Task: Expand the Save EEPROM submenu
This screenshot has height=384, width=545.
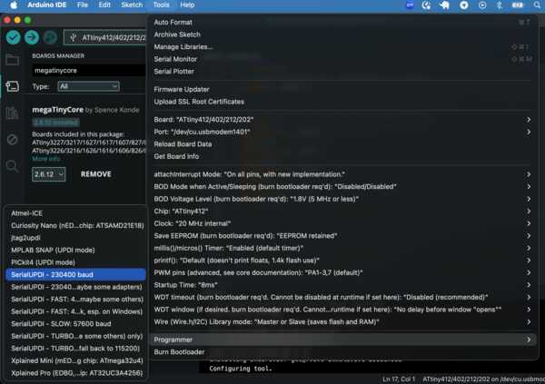Action: pos(342,236)
